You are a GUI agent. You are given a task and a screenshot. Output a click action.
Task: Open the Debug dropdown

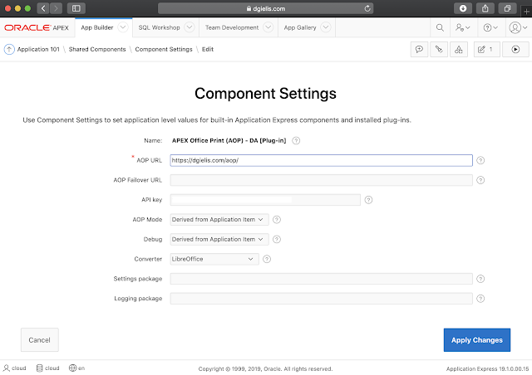(219, 239)
